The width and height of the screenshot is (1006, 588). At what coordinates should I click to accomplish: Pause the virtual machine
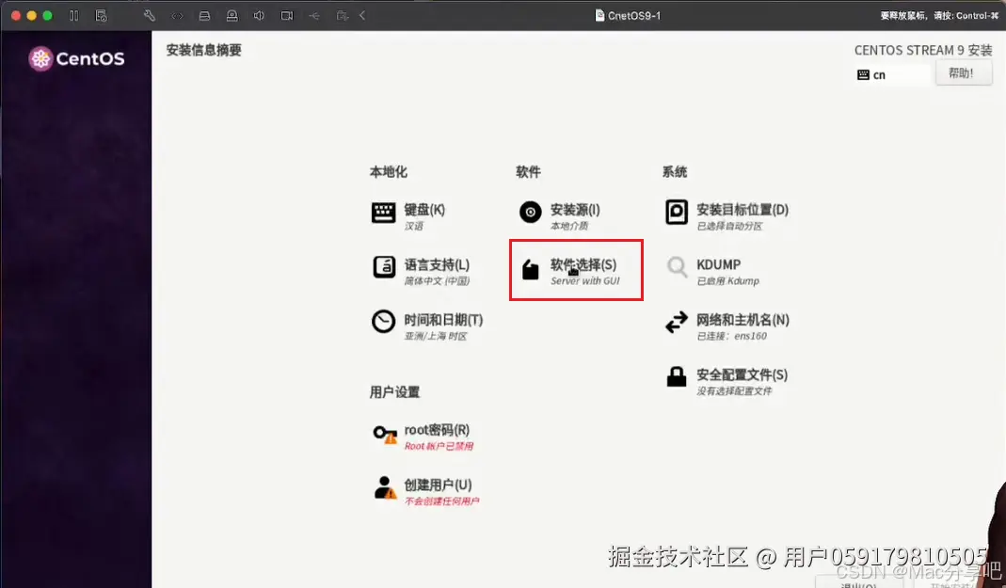coord(72,15)
